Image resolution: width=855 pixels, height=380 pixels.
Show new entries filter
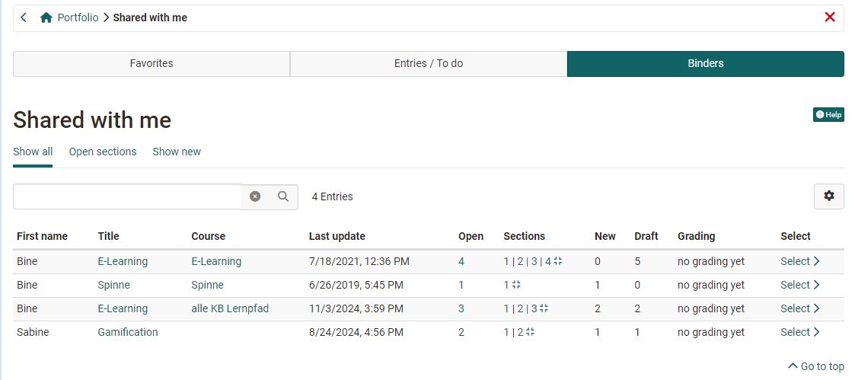click(177, 152)
